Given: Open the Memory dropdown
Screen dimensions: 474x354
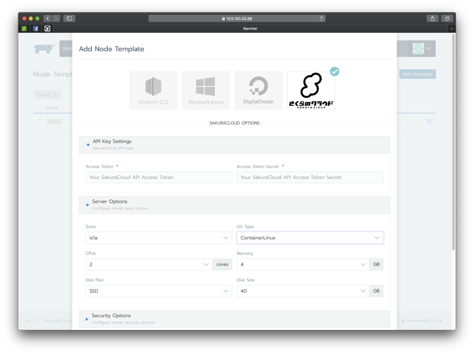Looking at the screenshot, I should 303,264.
